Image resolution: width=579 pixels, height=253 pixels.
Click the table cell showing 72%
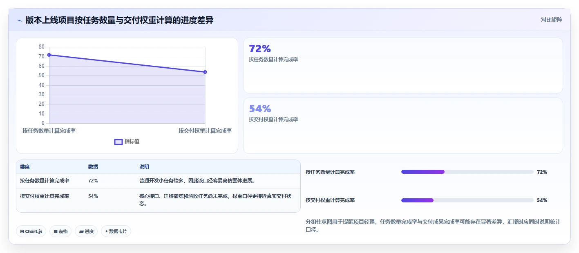coord(93,181)
